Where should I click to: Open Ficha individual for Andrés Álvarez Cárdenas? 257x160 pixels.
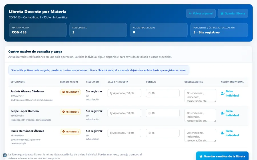tap(230, 93)
